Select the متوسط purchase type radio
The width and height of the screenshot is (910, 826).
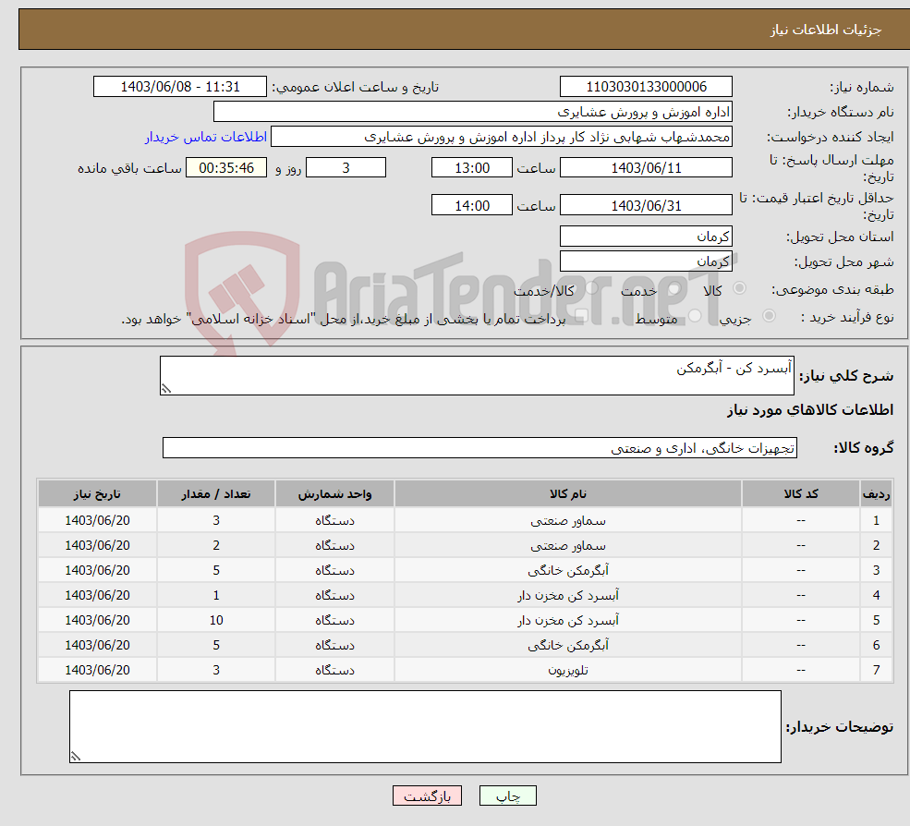click(695, 316)
